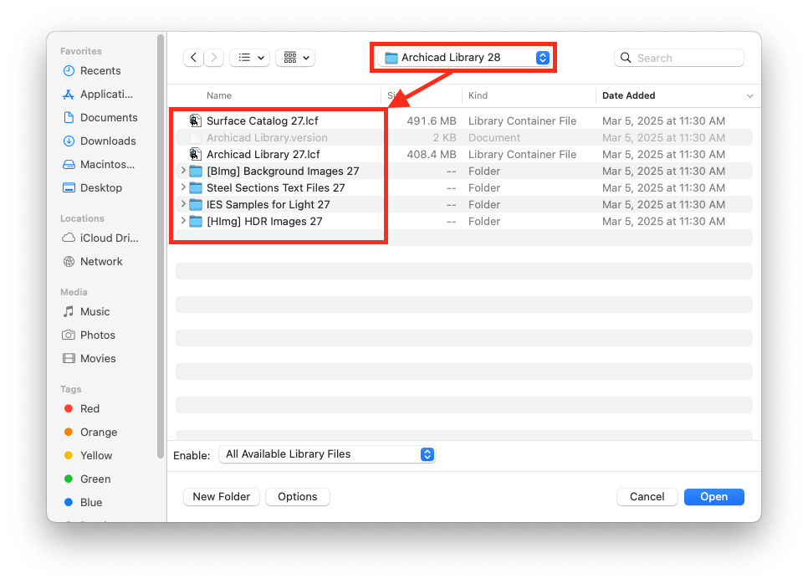This screenshot has width=808, height=584.
Task: Open Movies in the Media section
Action: (x=98, y=358)
